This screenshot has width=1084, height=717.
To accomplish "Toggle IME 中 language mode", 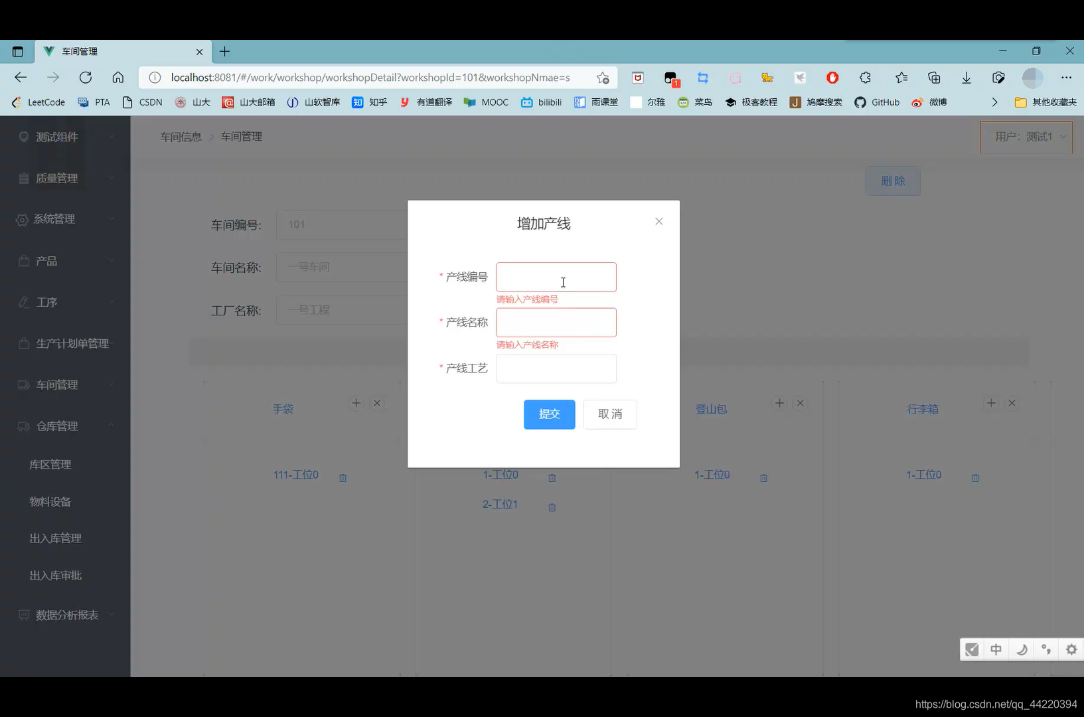I will point(996,649).
